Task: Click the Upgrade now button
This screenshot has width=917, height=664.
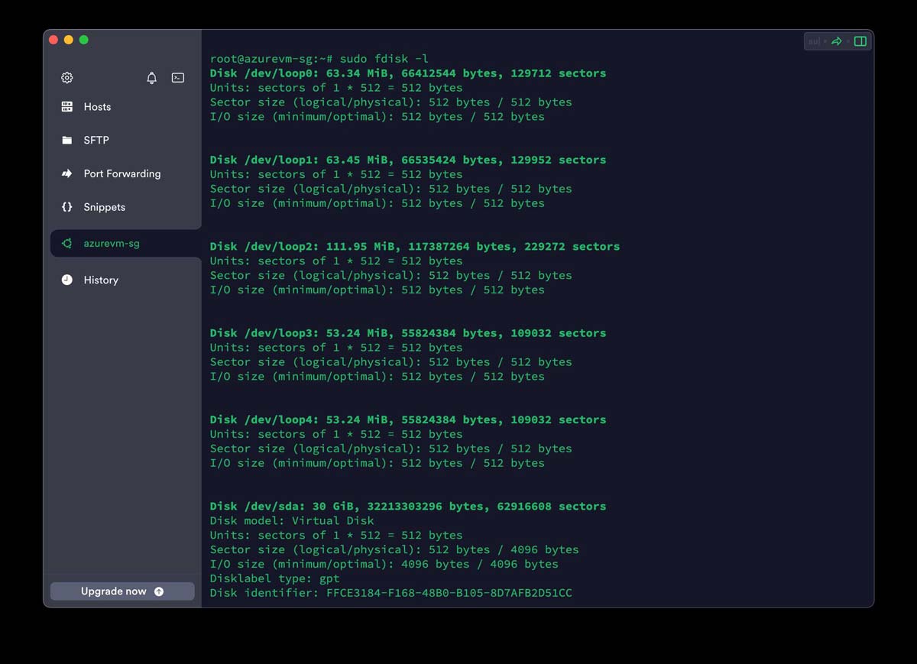Action: (122, 591)
